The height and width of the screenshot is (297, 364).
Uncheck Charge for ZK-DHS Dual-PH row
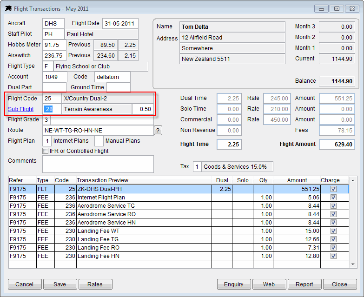pyautogui.click(x=333, y=189)
